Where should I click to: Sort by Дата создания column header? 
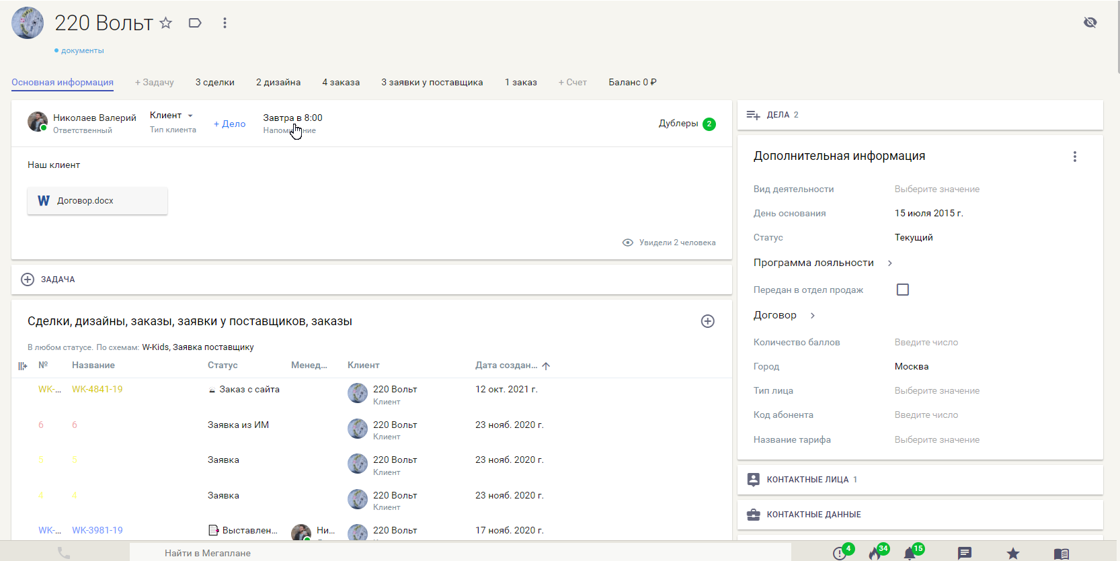click(506, 365)
